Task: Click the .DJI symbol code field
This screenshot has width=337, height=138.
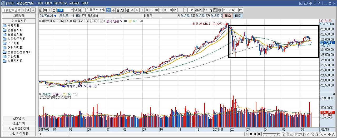Action: [63, 10]
